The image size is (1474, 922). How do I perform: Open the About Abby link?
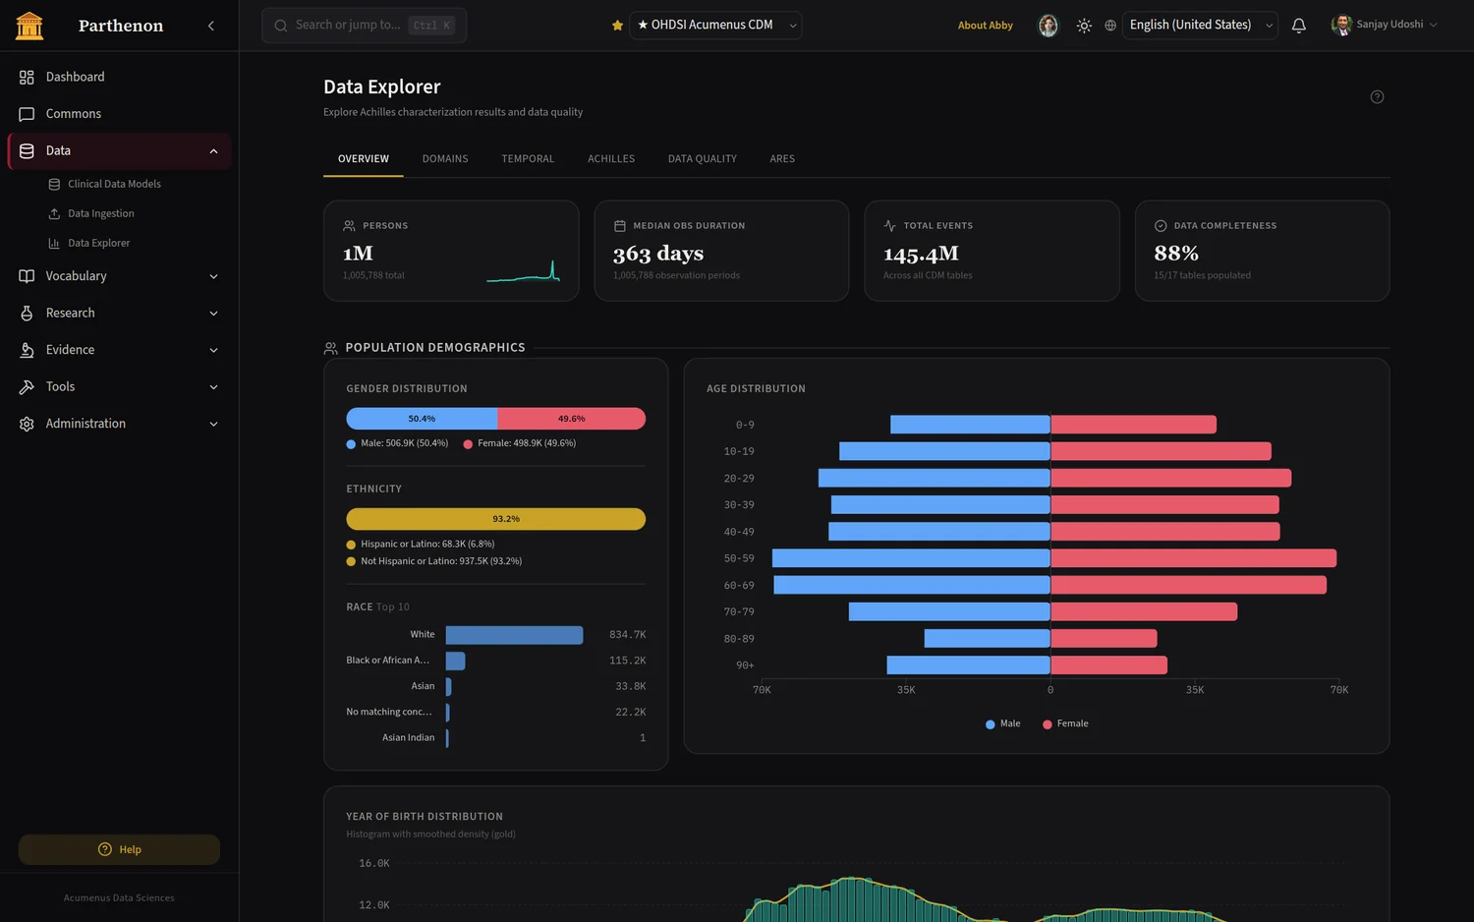pyautogui.click(x=986, y=26)
